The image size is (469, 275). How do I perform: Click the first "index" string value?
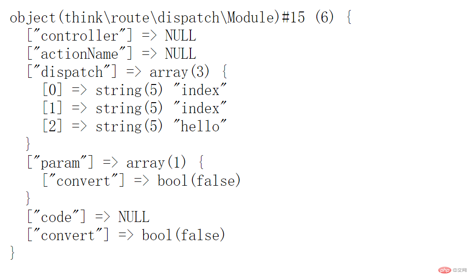(x=200, y=90)
